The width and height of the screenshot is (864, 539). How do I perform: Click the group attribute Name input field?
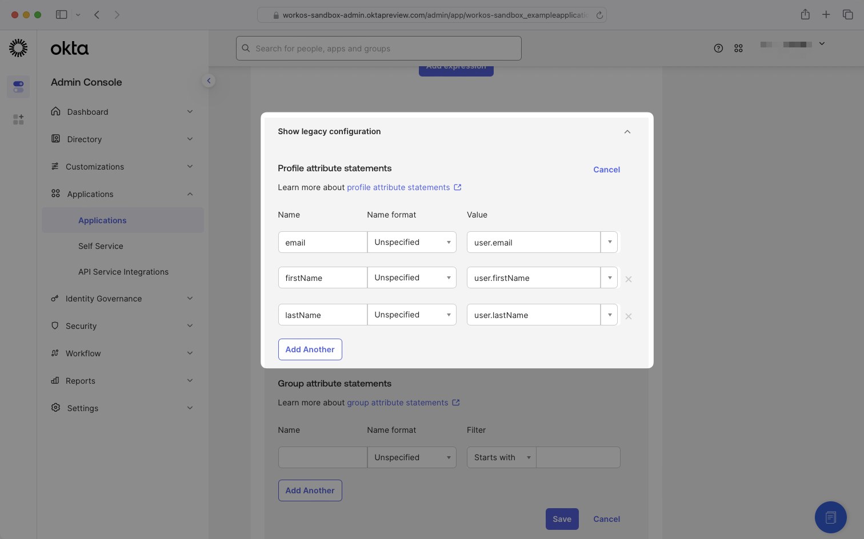pos(323,457)
